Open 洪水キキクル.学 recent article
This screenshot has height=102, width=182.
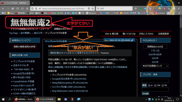[x=21, y=65]
